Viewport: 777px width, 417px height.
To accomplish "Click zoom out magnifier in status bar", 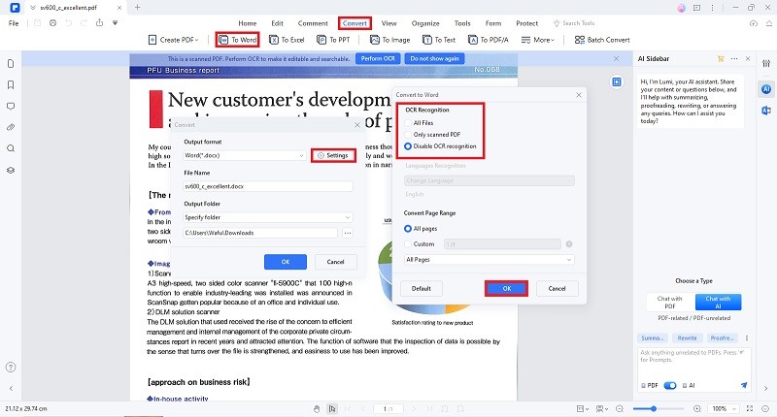I will tap(620, 408).
